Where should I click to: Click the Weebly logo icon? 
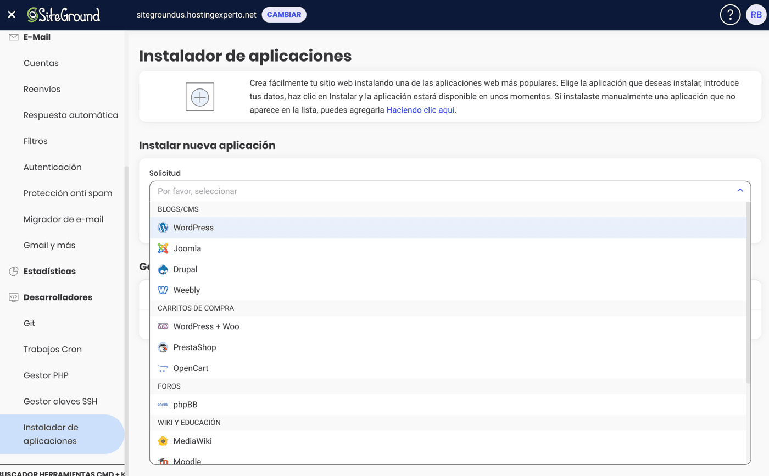point(163,290)
